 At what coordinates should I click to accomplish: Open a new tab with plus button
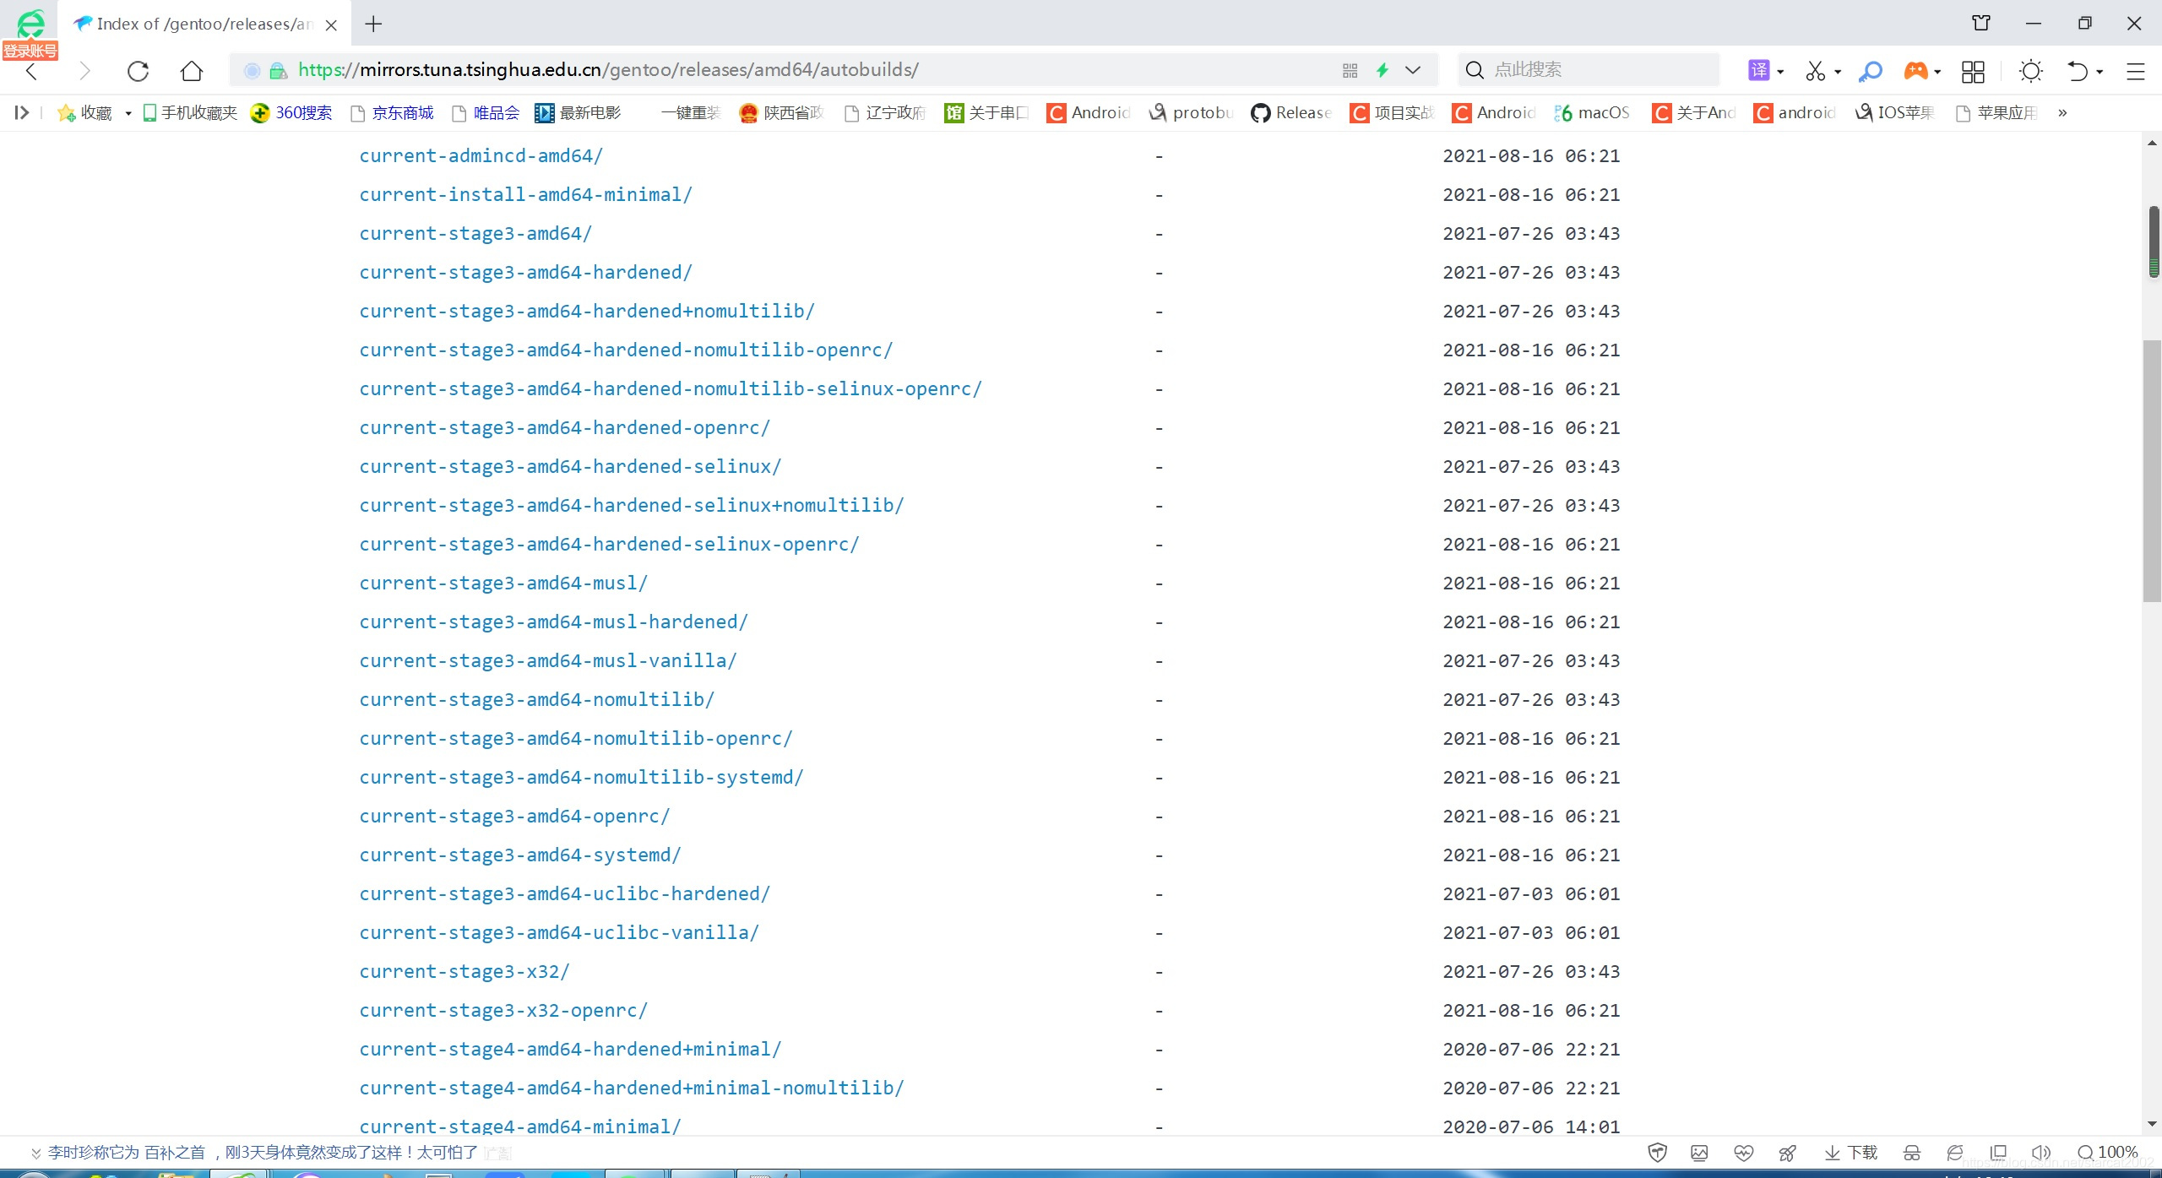373,24
